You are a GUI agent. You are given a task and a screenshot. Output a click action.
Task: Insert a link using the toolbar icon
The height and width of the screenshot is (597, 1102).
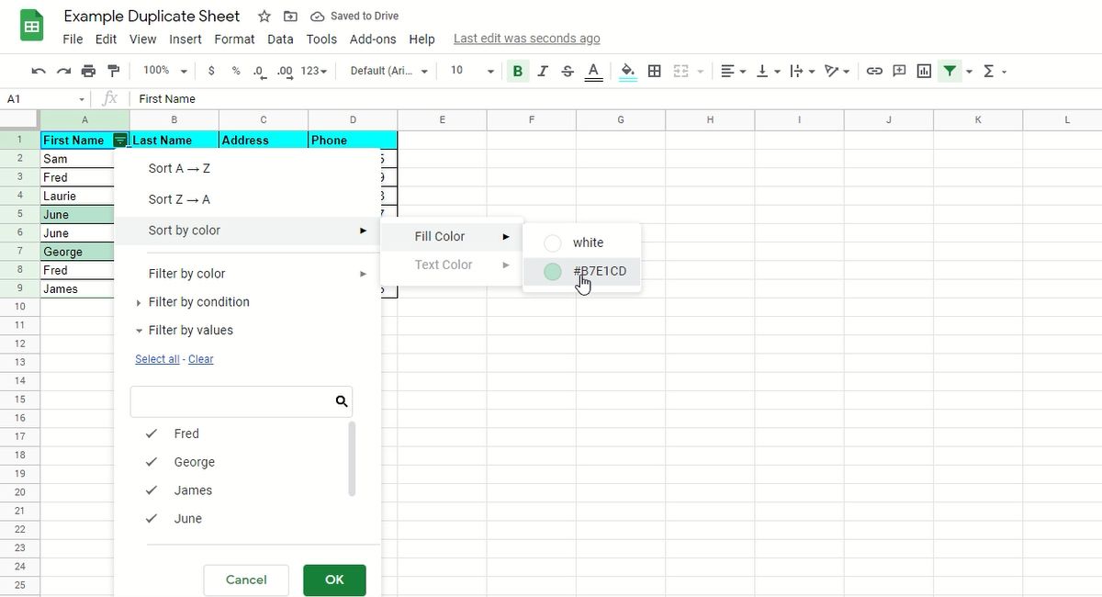point(874,70)
